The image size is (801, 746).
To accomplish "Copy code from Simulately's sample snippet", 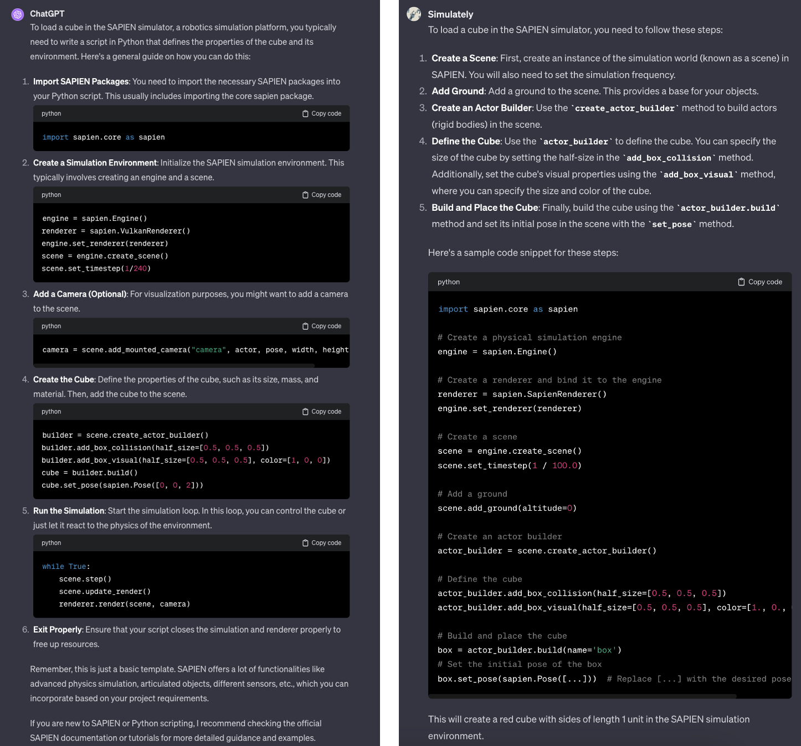I will pyautogui.click(x=759, y=282).
